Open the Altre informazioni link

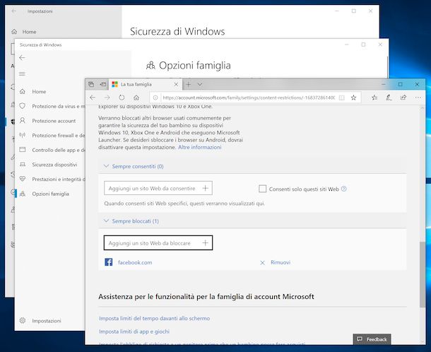pos(200,147)
